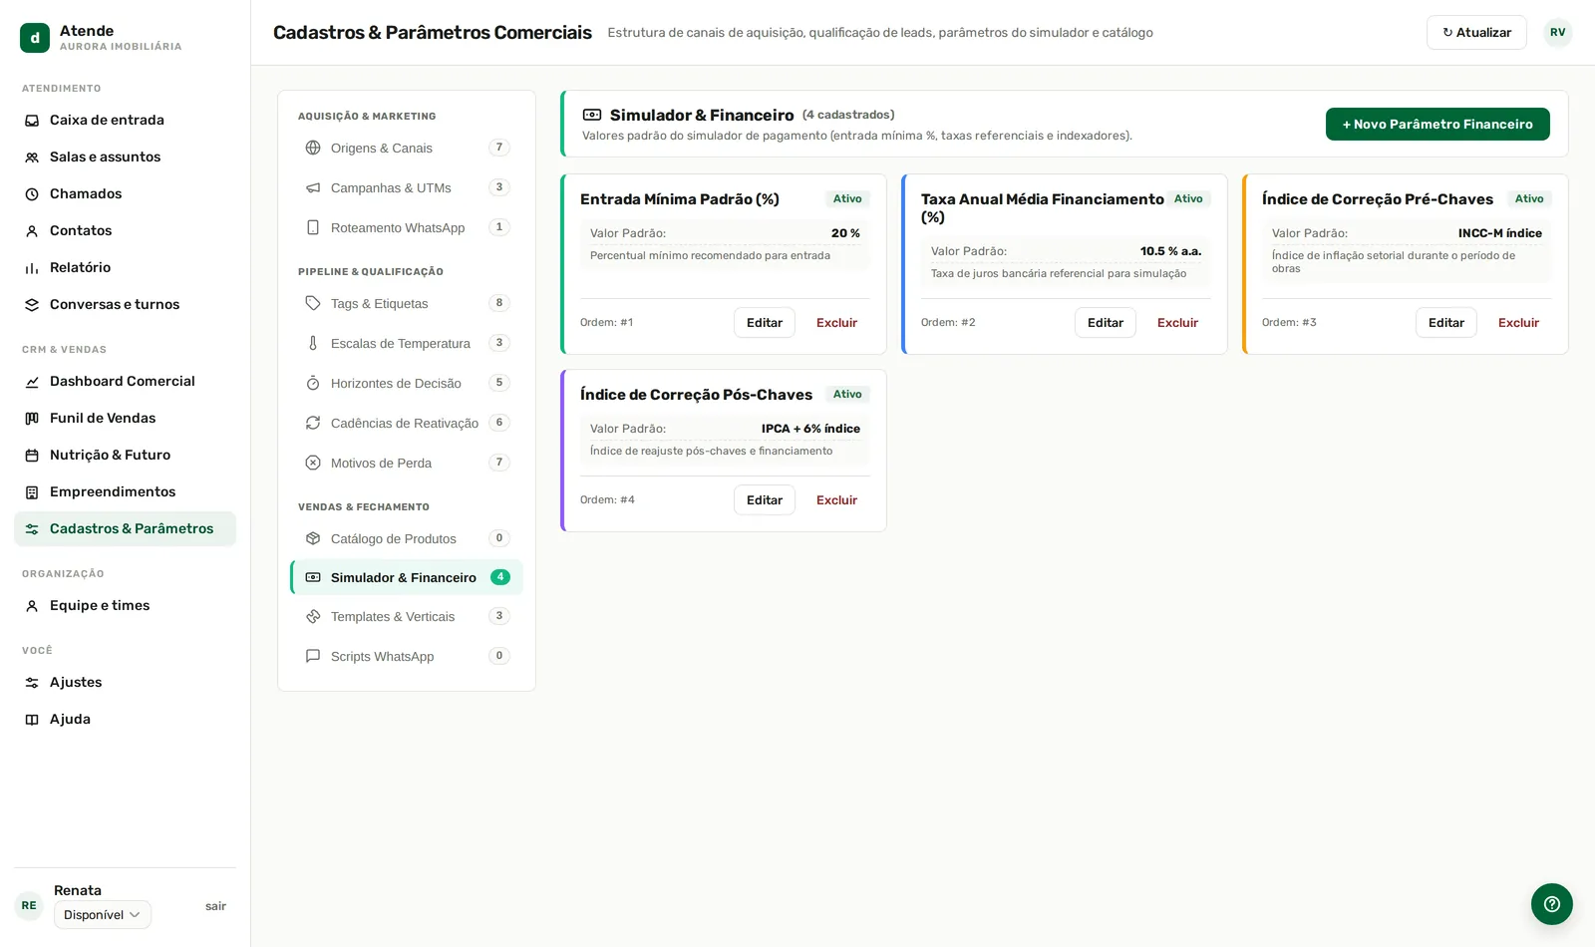Select Simulador & Financeiro section
This screenshot has height=947, width=1595.
407,577
